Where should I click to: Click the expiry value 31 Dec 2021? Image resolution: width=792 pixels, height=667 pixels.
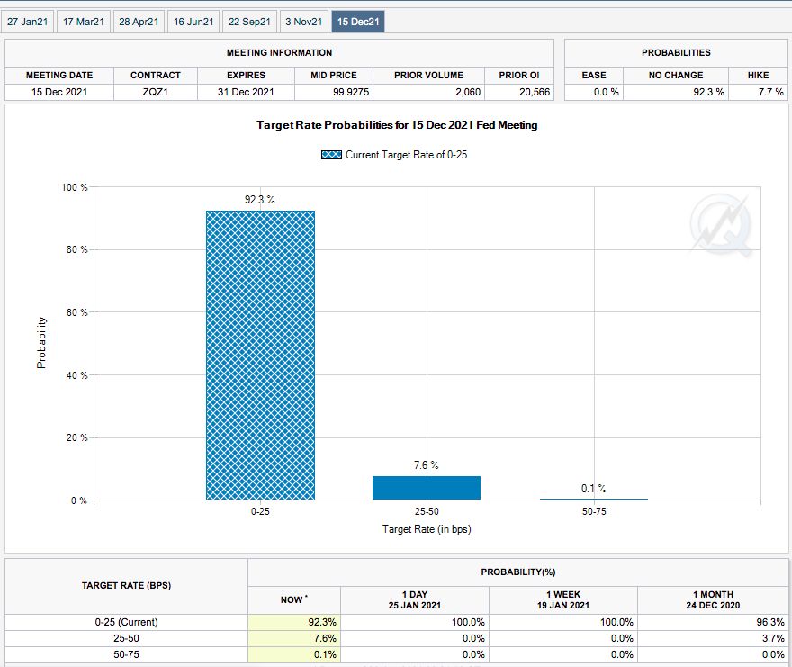coord(246,92)
